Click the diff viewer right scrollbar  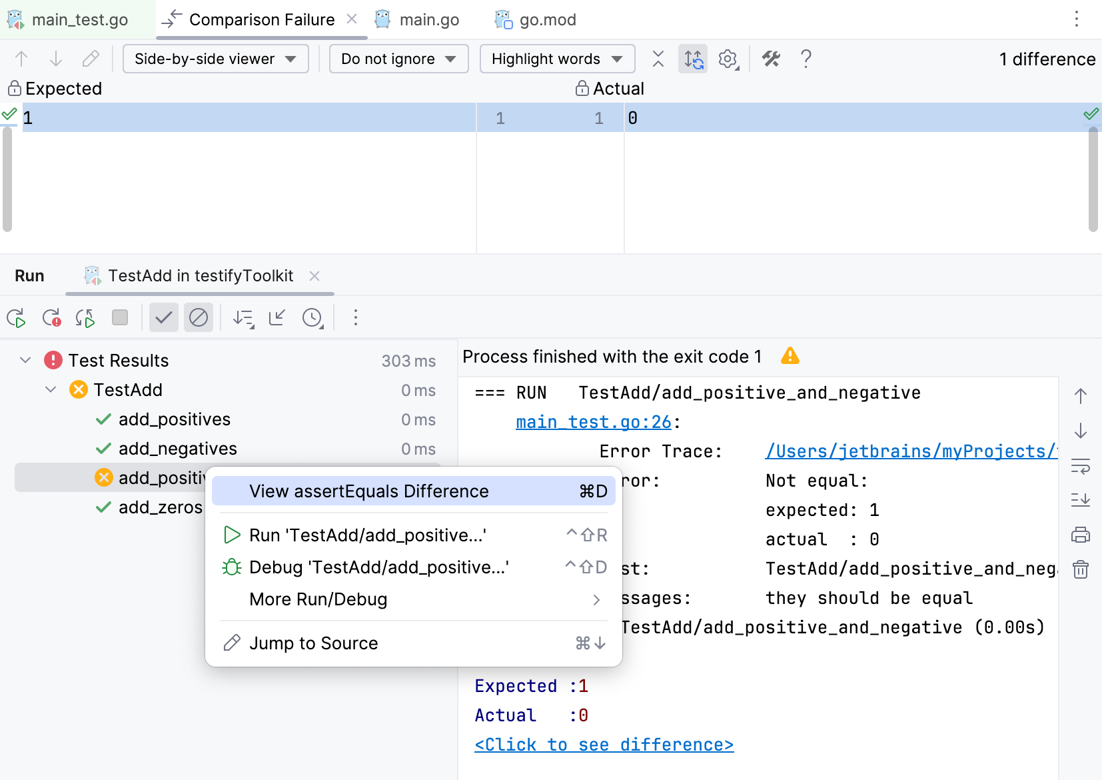click(1093, 180)
